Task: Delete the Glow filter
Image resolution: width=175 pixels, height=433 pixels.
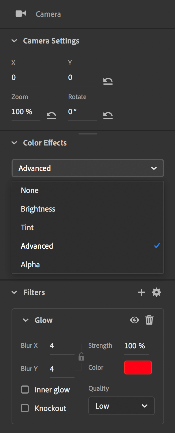Action: click(x=149, y=320)
